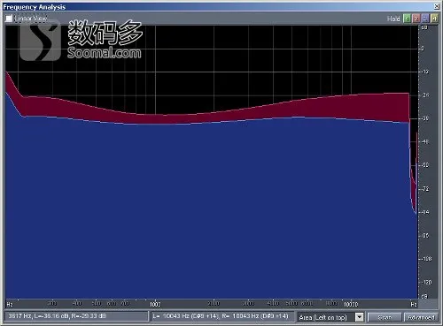This screenshot has height=326, width=443.
Task: Close the Frequency Analysis window
Action: coord(437,6)
